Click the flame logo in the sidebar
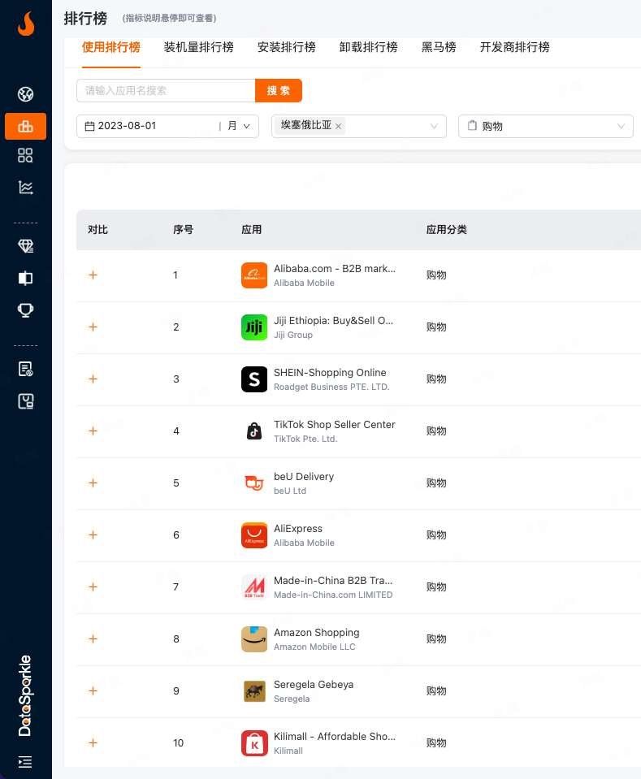Screen dimensions: 641x779 (x=26, y=24)
